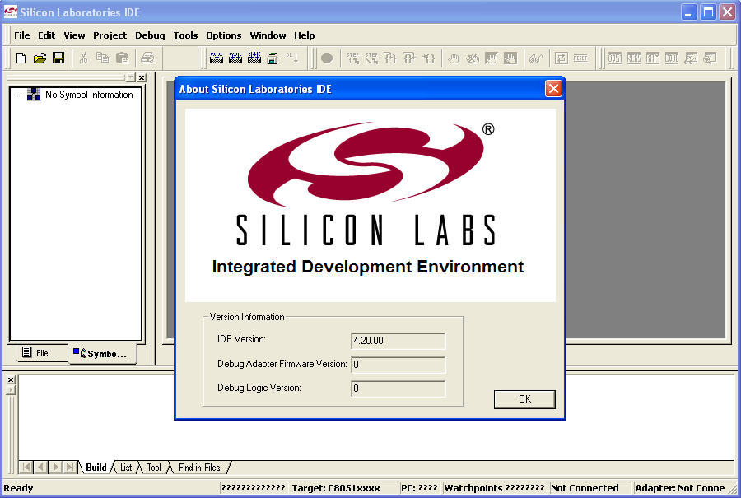Open the Project menu
The width and height of the screenshot is (741, 498).
[110, 35]
